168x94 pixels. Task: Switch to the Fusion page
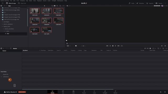tap(84, 92)
